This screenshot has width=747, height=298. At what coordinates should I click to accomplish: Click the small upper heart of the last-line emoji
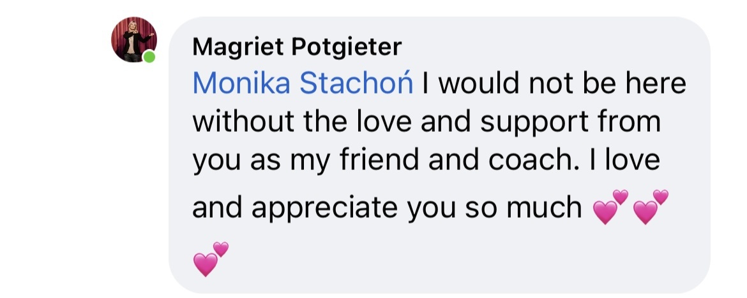click(x=220, y=248)
